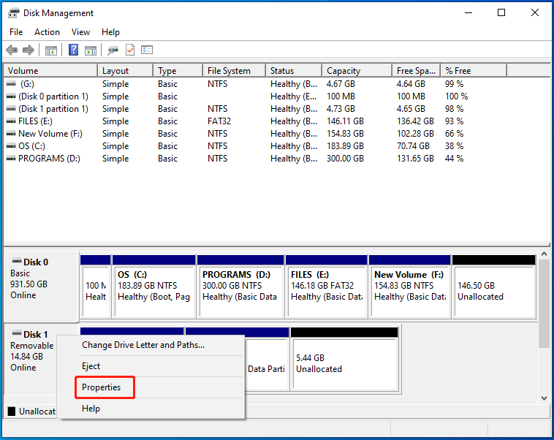Click the drive icon beside FILES (E:)

point(11,121)
